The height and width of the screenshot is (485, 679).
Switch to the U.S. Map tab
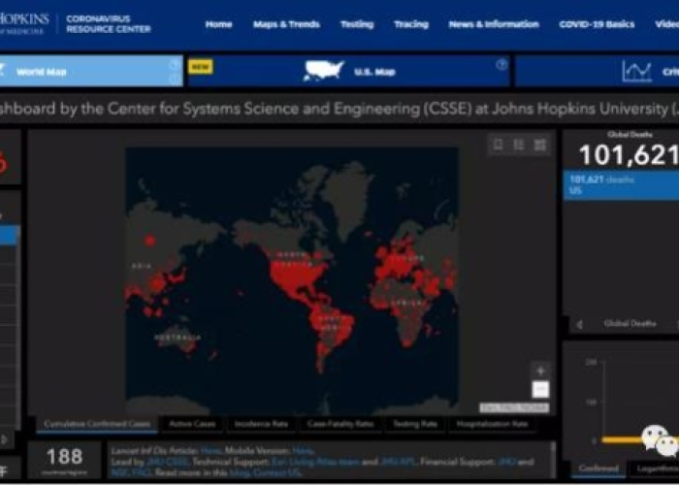(349, 71)
